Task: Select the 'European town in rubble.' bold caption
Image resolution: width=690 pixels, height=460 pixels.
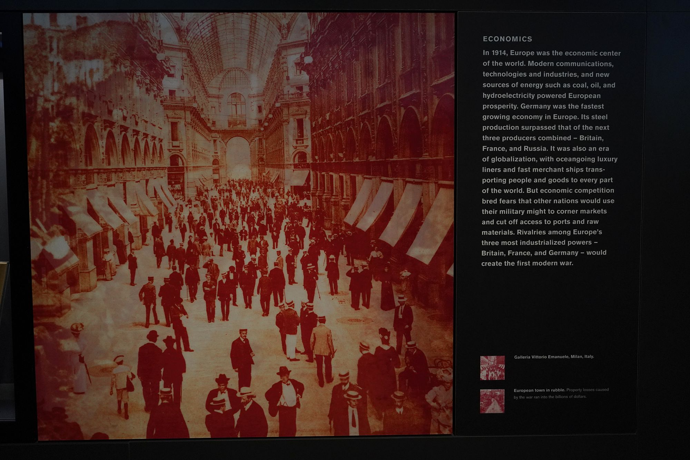Action: click(539, 390)
